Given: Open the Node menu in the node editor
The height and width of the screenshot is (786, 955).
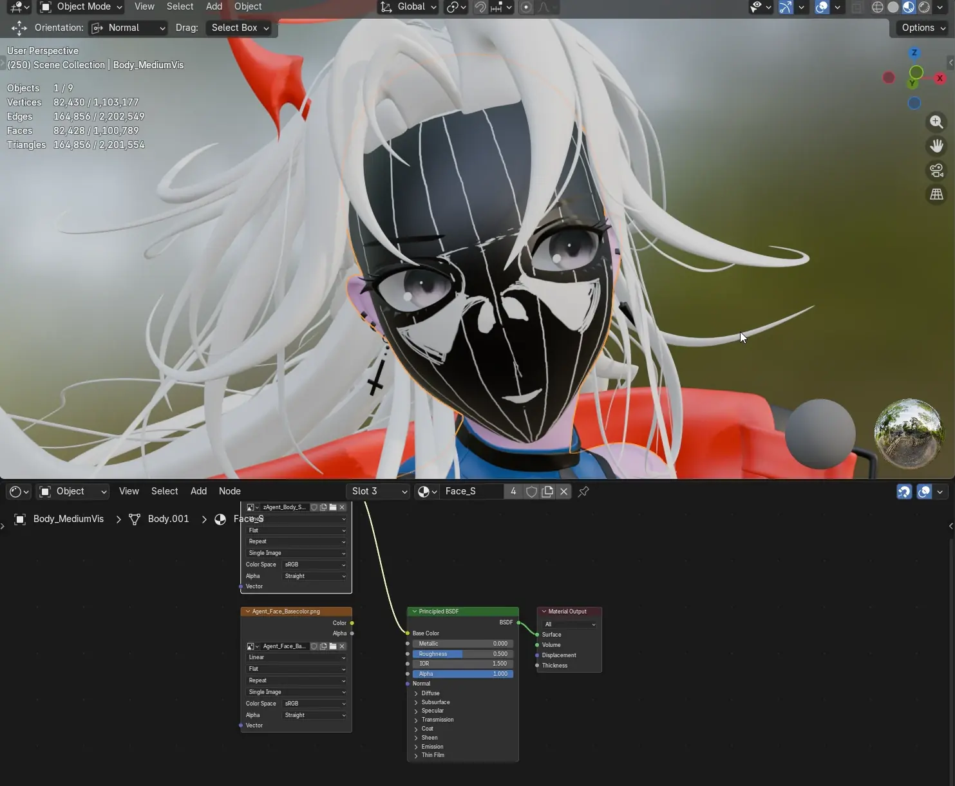Looking at the screenshot, I should click(230, 491).
